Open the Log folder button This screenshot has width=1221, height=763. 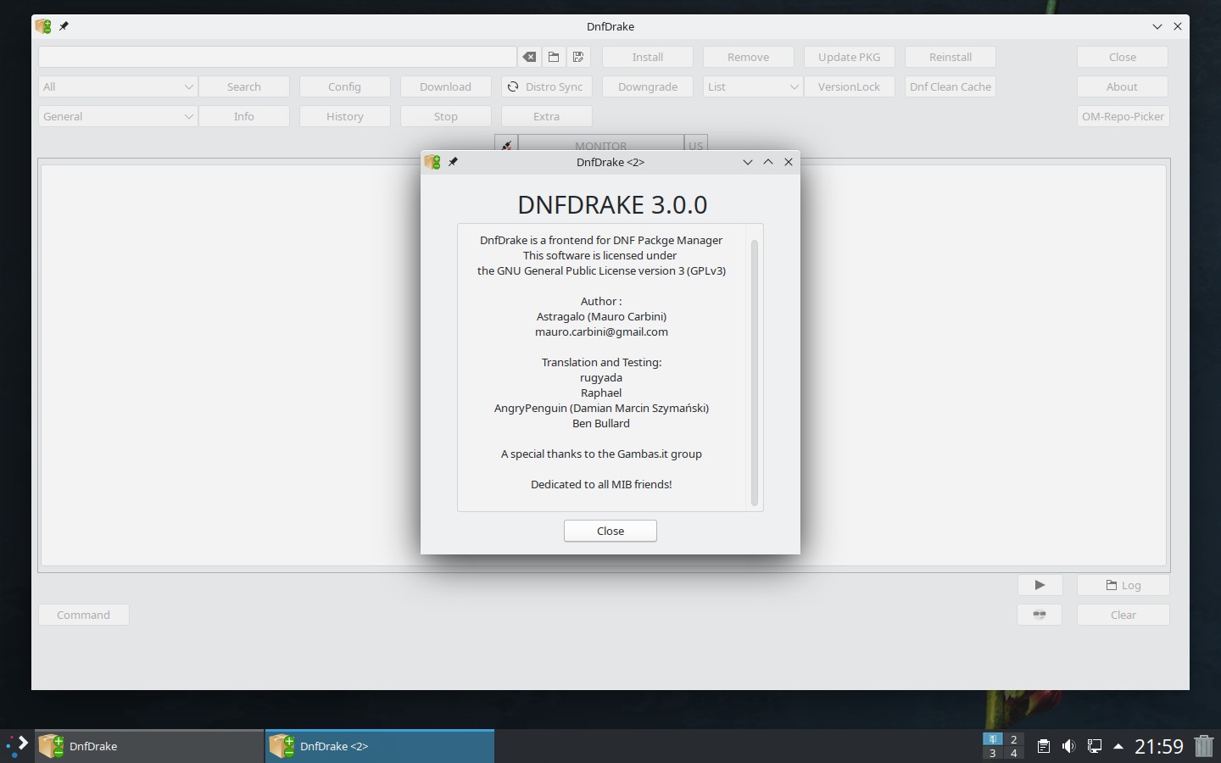[x=1123, y=585]
